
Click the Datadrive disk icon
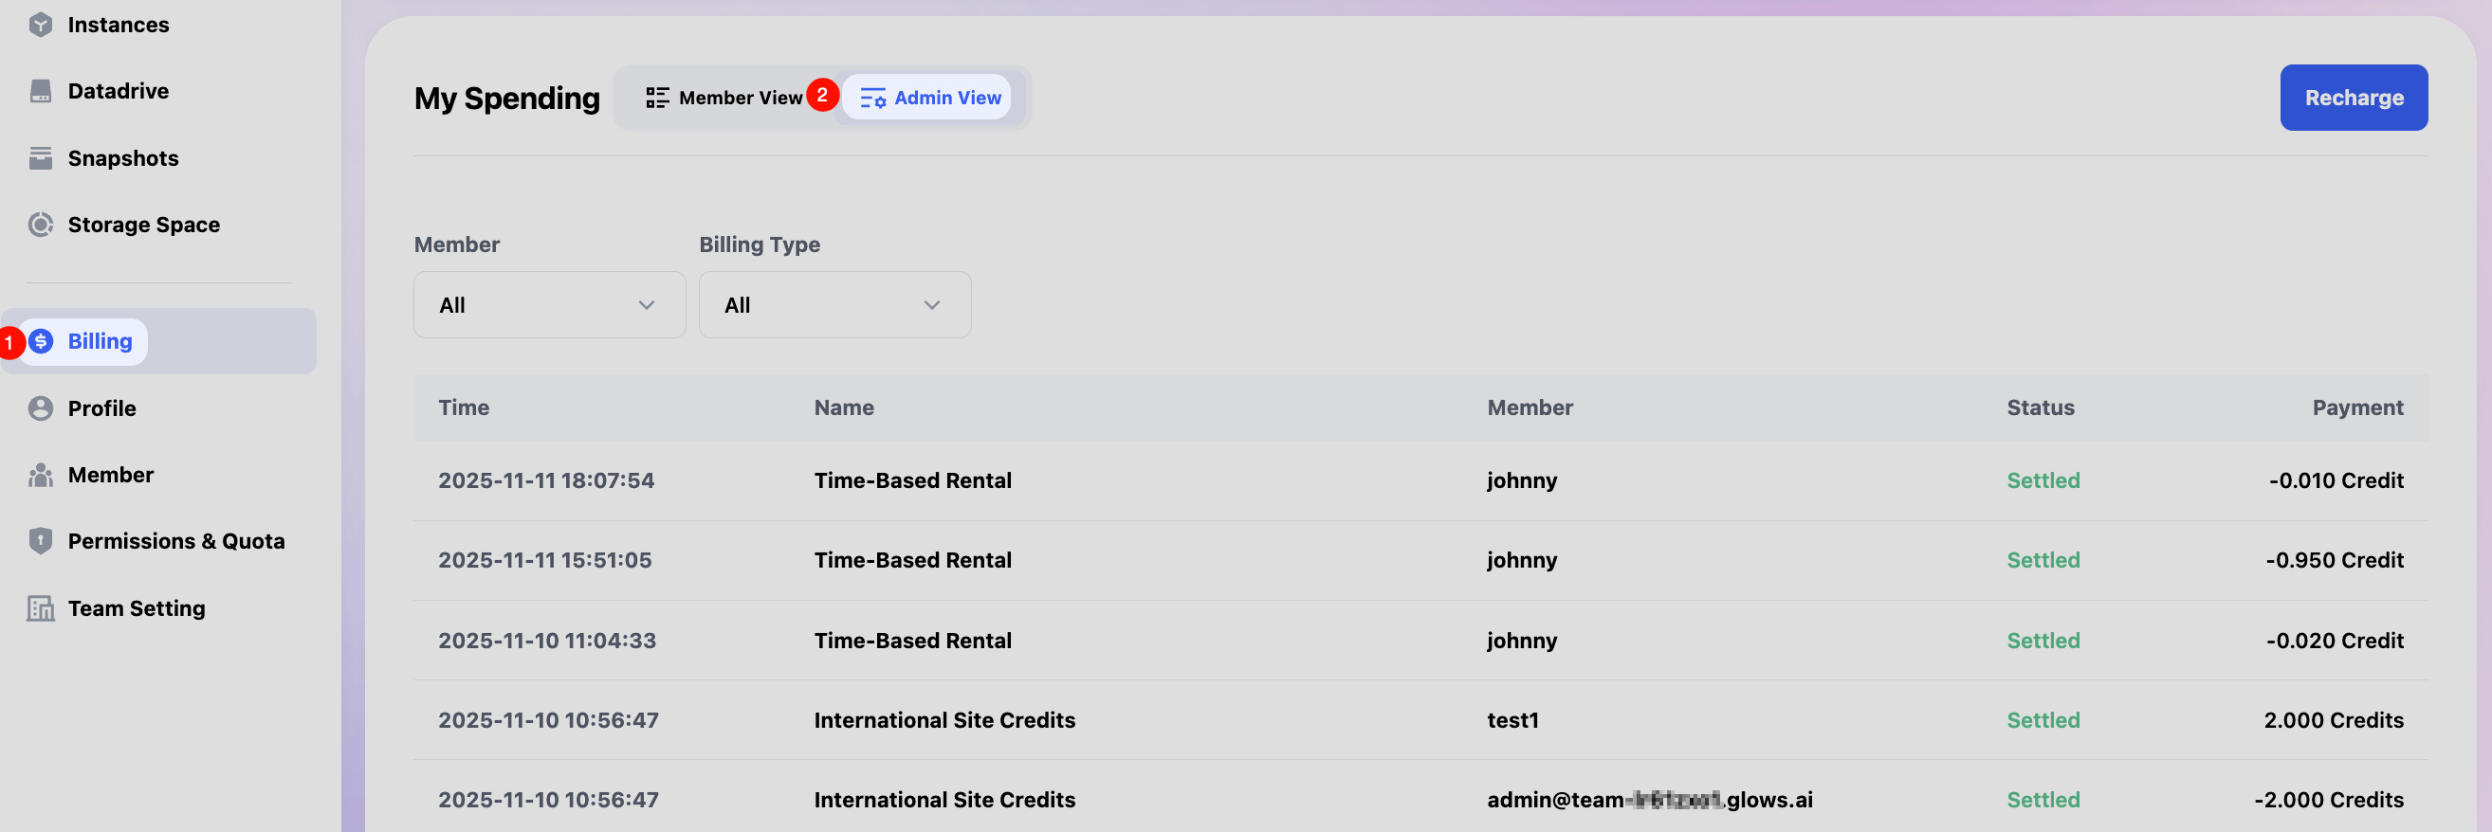click(x=41, y=91)
